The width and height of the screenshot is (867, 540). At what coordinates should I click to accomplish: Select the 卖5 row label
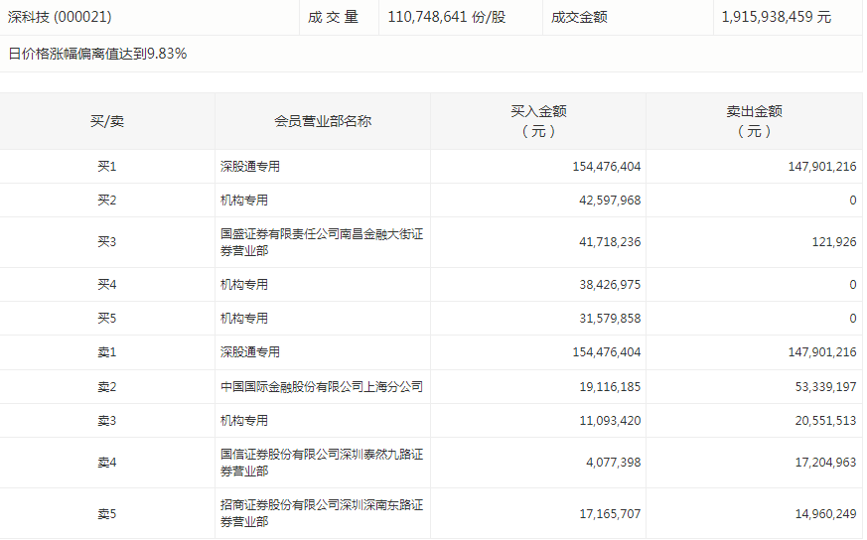(x=107, y=513)
